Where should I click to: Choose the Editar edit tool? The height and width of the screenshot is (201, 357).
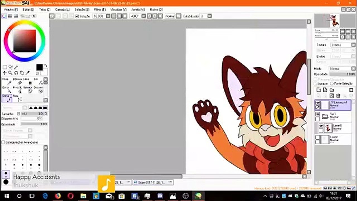pyautogui.click(x=7, y=89)
